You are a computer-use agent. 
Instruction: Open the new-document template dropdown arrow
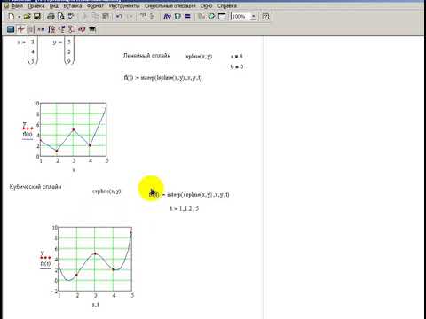point(19,17)
